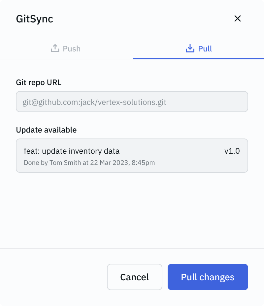The image size is (264, 306).
Task: Switch to the Push tab
Action: 65,48
